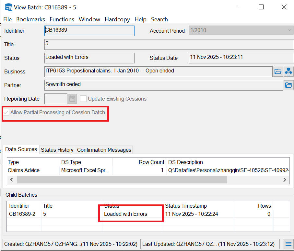Screen dimensions: 294x251
Task: Select child batch row CB16389-2
Action: pyautogui.click(x=22, y=214)
